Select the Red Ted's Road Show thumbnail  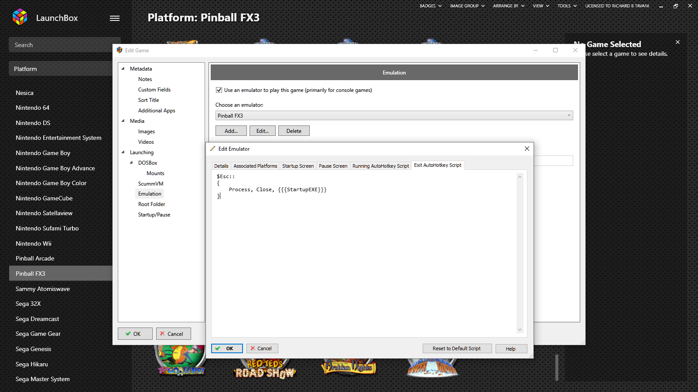[265, 368]
